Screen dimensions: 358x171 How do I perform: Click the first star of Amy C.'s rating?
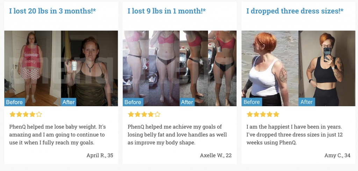click(250, 114)
